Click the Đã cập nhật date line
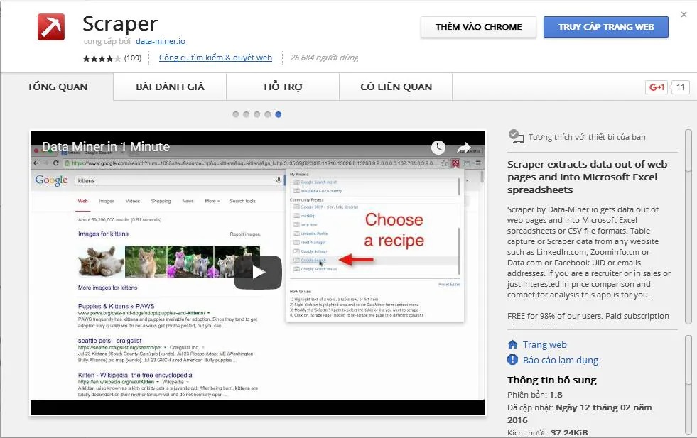697x438 pixels. point(580,414)
